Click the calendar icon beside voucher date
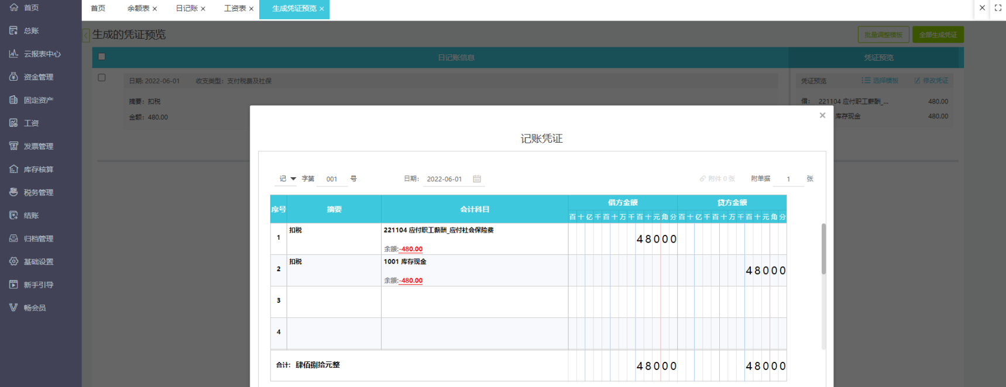Image resolution: width=1006 pixels, height=387 pixels. 477,179
